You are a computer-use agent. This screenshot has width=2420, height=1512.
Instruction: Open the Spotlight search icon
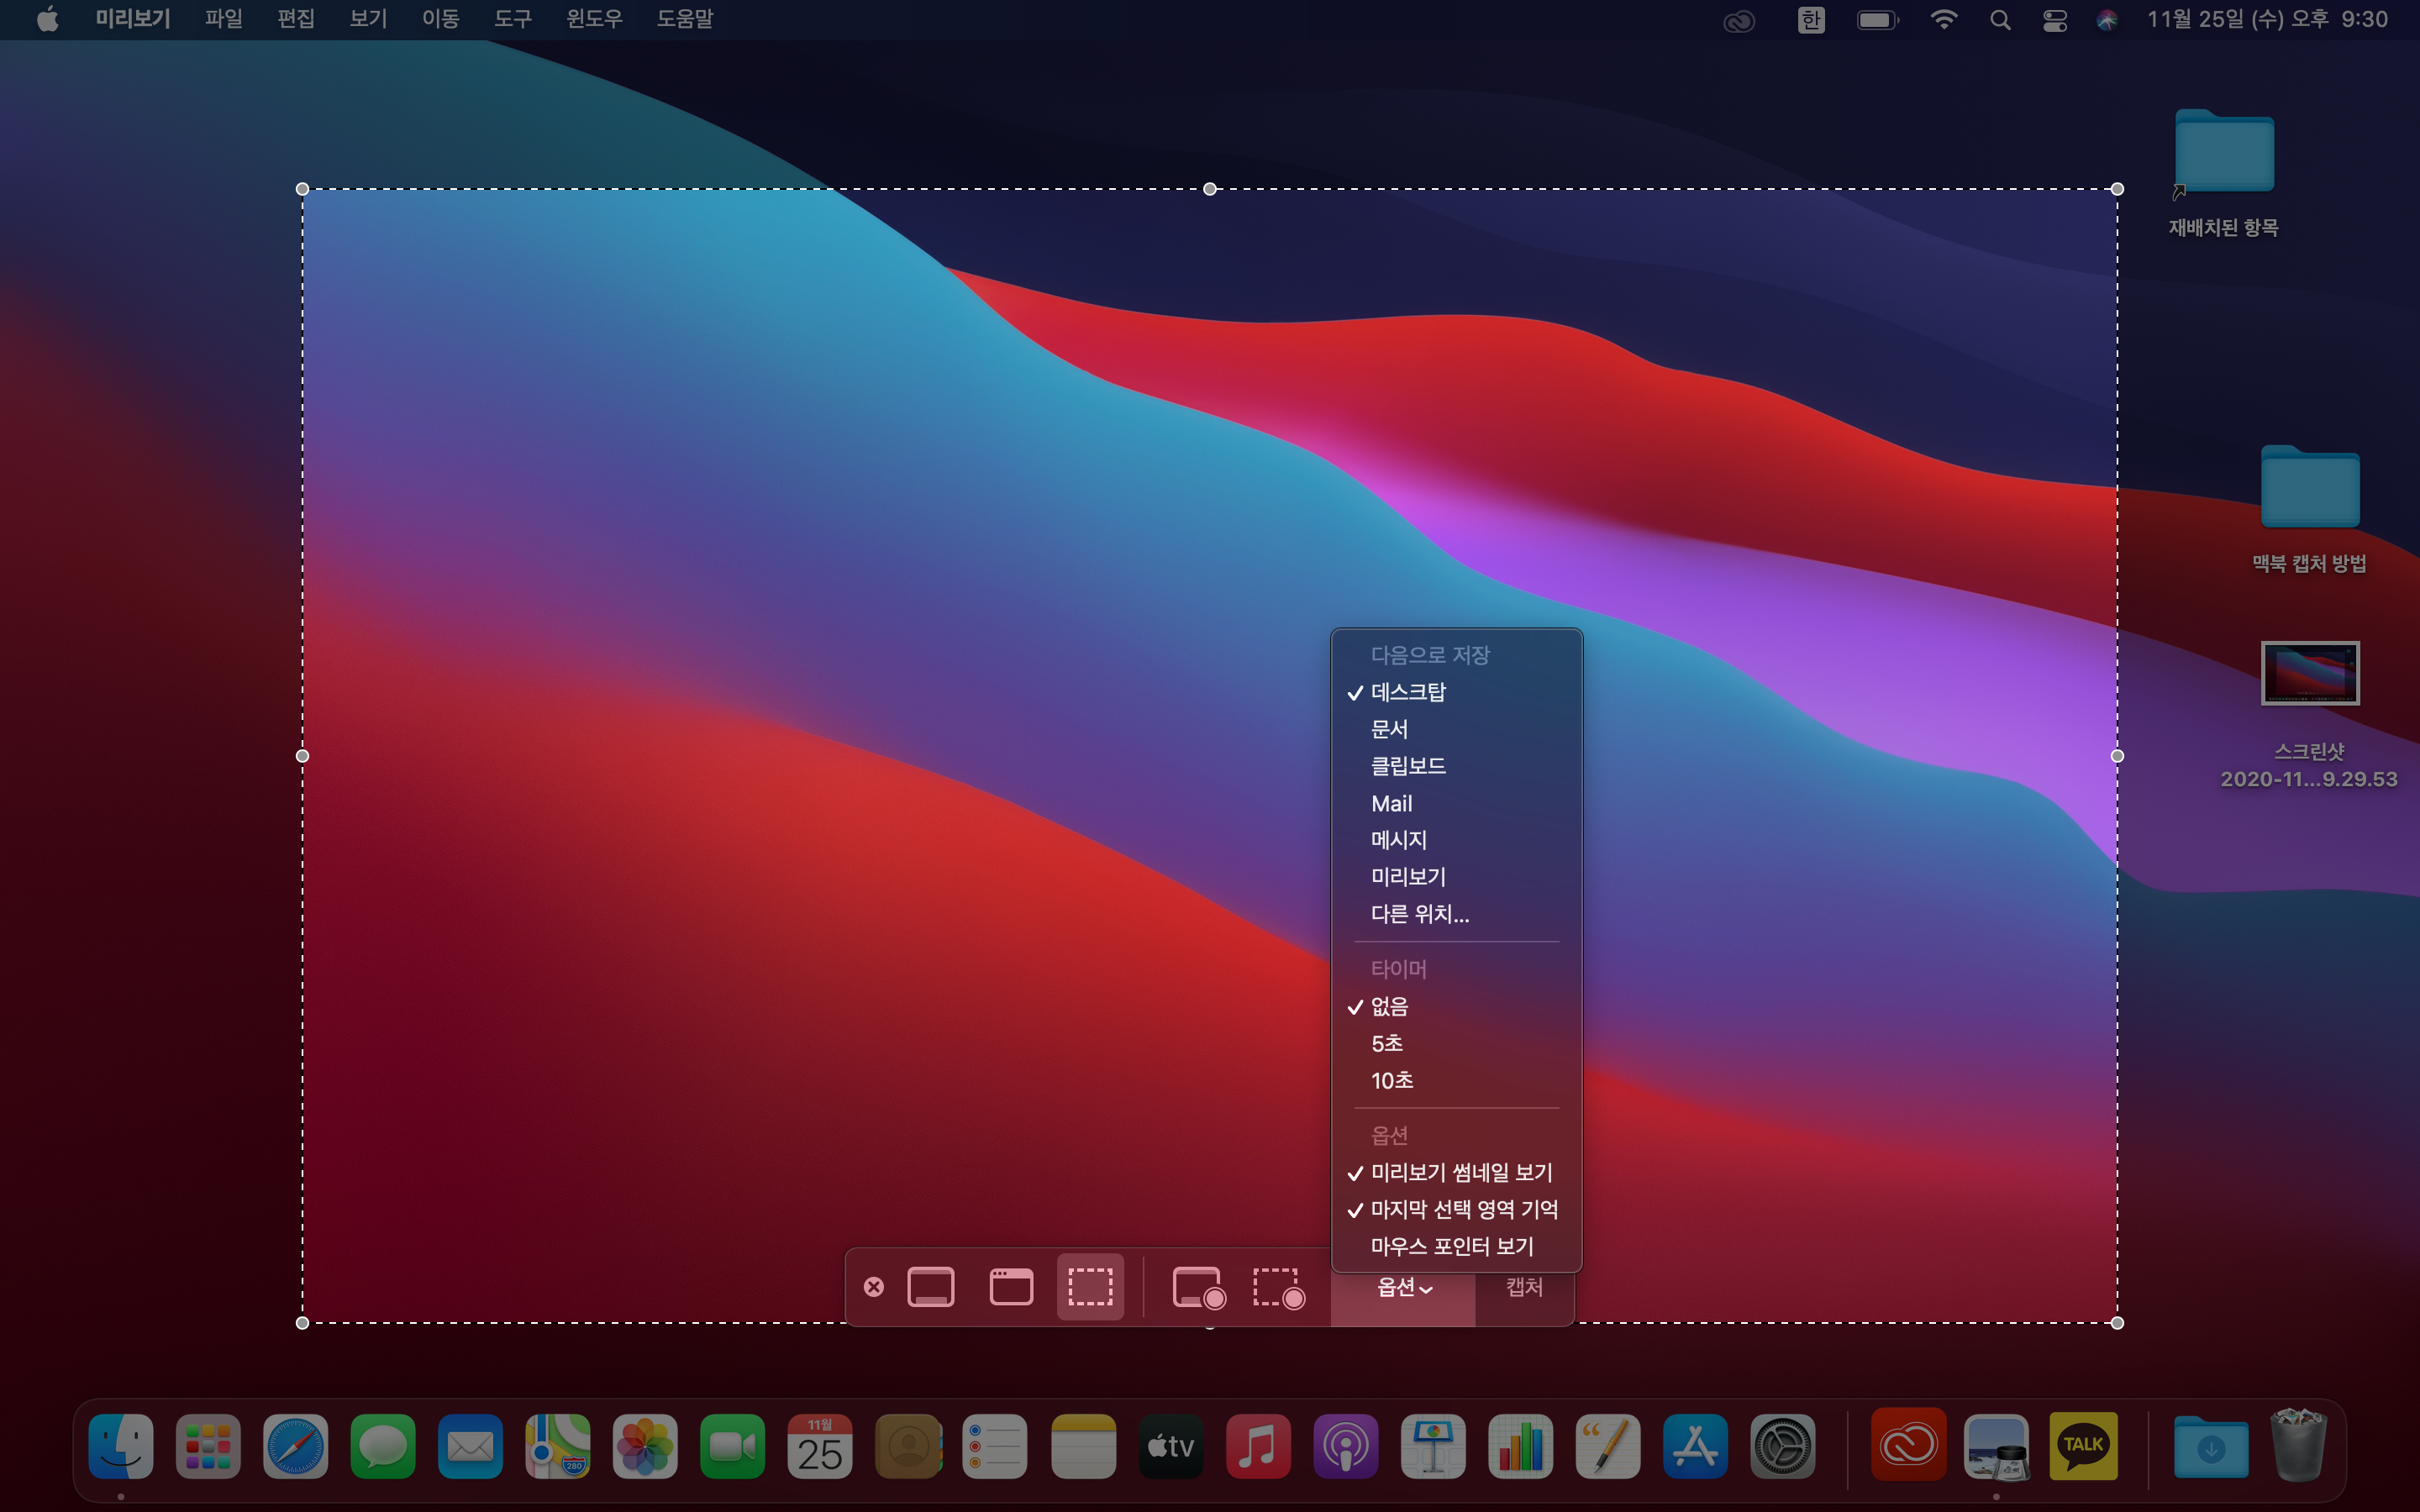(1999, 20)
